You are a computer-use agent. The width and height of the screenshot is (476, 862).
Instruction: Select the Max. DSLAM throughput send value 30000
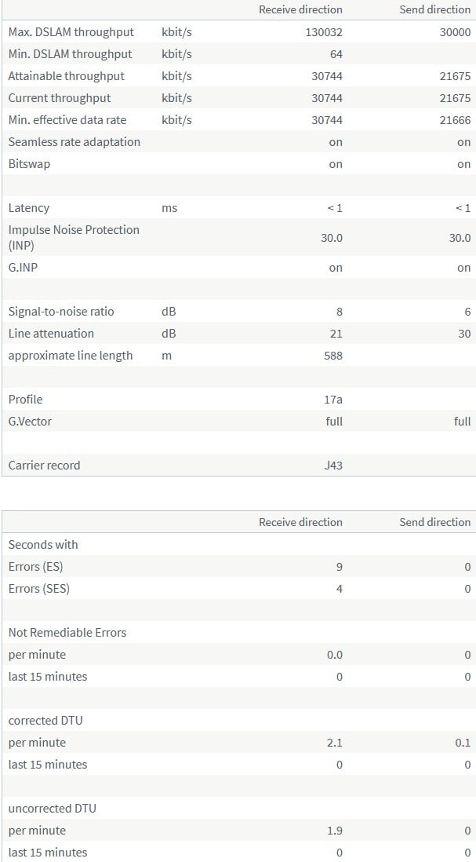click(x=455, y=32)
